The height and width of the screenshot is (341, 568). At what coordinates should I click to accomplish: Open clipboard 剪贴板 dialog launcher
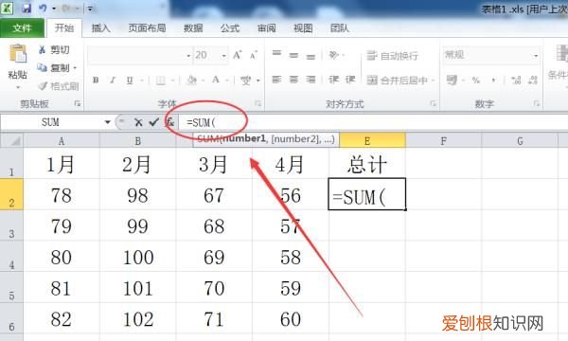78,104
